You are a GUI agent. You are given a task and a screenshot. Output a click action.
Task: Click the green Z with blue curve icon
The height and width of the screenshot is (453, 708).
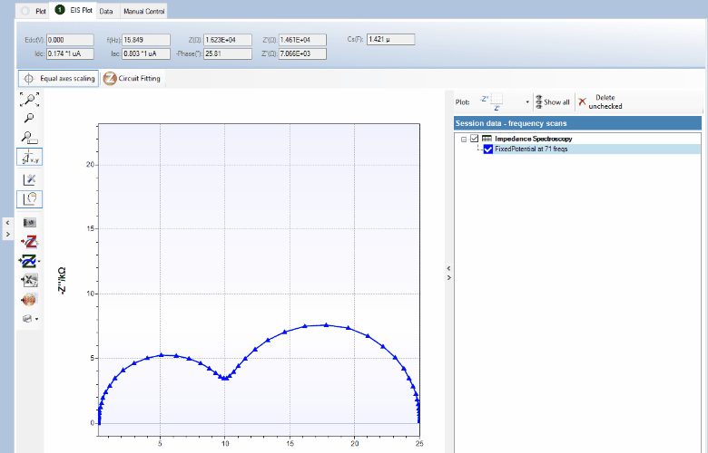(x=27, y=262)
